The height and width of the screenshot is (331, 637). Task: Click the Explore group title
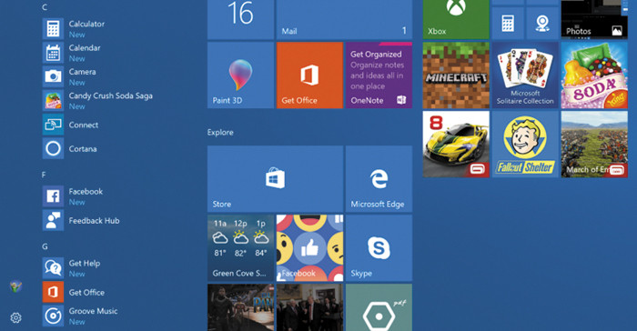tap(220, 133)
